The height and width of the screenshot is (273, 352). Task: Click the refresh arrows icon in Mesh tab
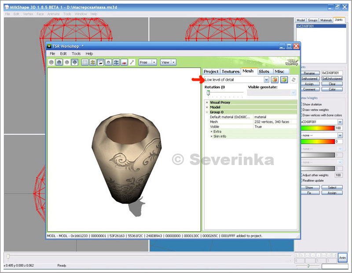(293, 80)
